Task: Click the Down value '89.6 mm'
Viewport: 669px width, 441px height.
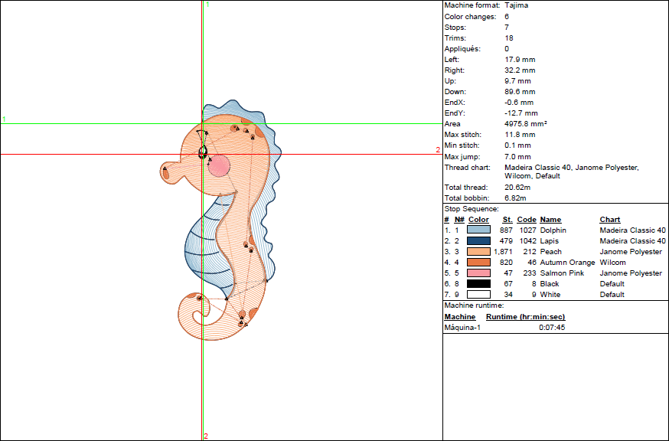Action: [x=519, y=92]
